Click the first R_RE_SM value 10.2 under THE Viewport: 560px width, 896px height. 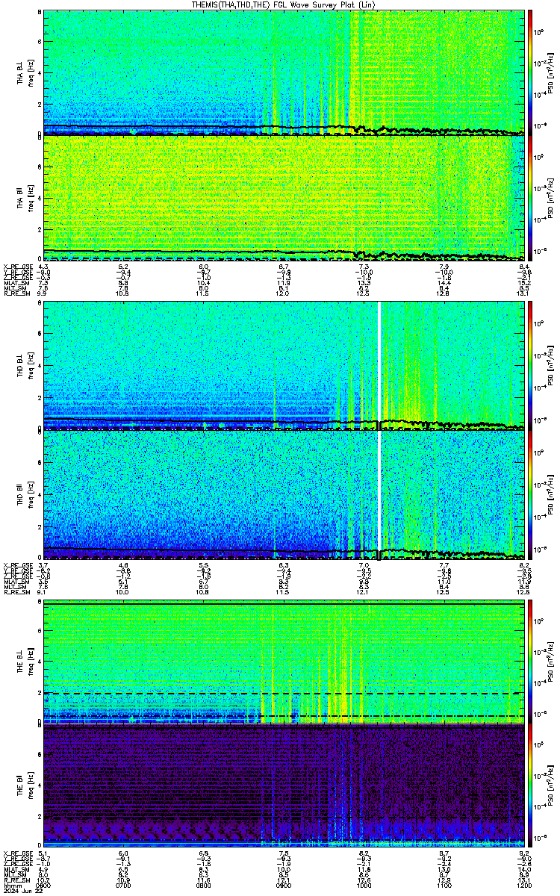(x=43, y=880)
